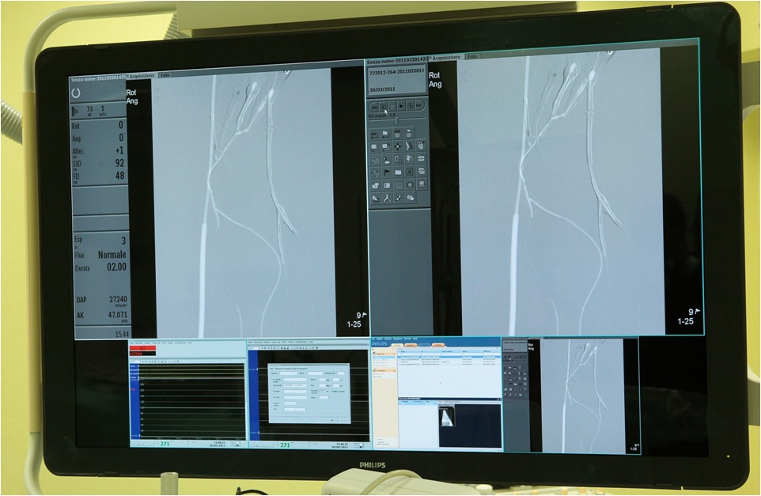Click the flagged run number 9 in right viewer
The height and width of the screenshot is (496, 761).
[691, 312]
